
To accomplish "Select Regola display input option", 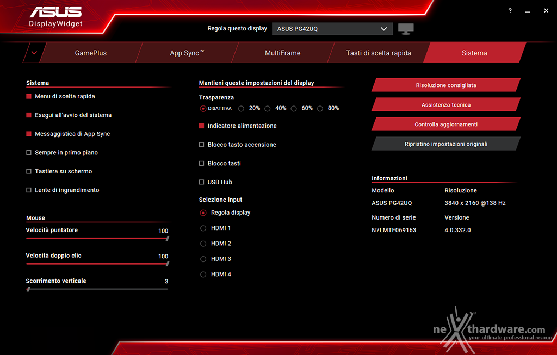I will point(203,213).
